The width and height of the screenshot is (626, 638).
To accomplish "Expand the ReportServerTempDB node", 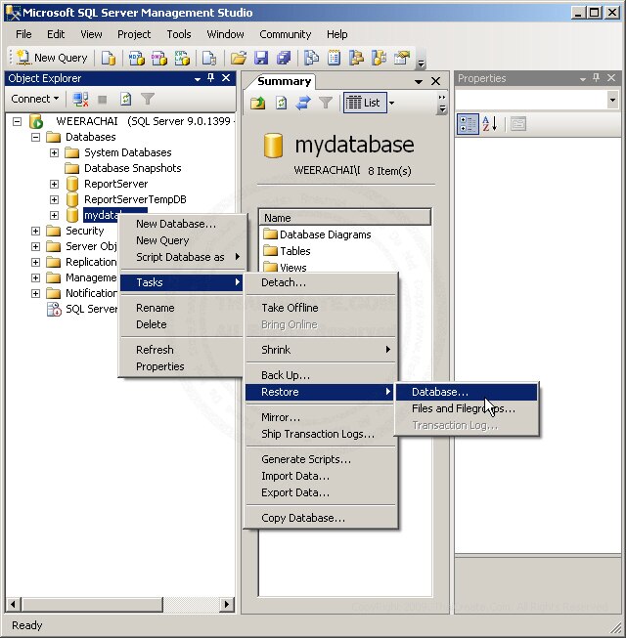I will pos(54,199).
